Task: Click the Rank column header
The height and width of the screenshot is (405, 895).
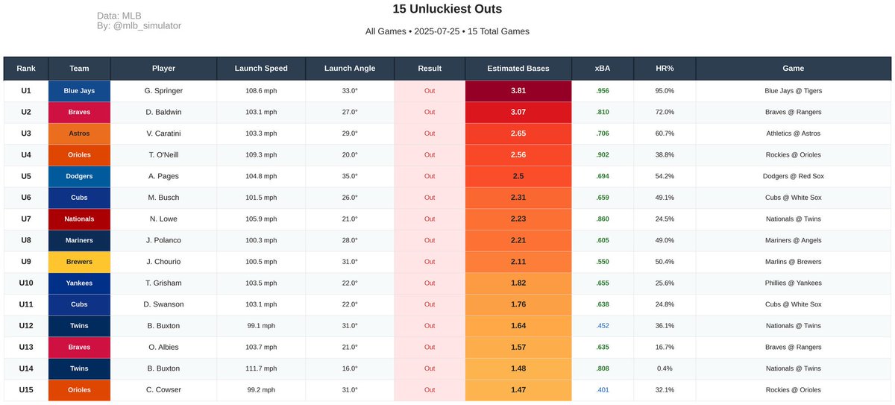Action: pyautogui.click(x=26, y=68)
